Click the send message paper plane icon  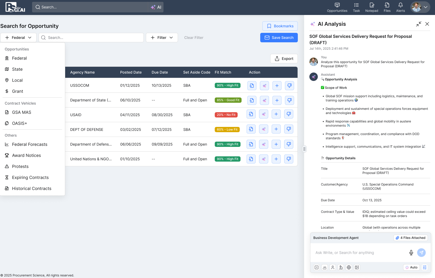click(x=421, y=253)
